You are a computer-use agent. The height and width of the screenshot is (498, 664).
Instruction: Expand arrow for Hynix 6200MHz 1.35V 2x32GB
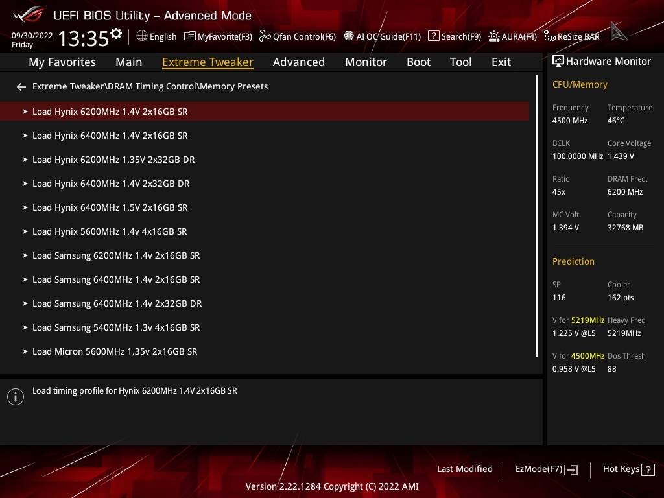pyautogui.click(x=25, y=160)
